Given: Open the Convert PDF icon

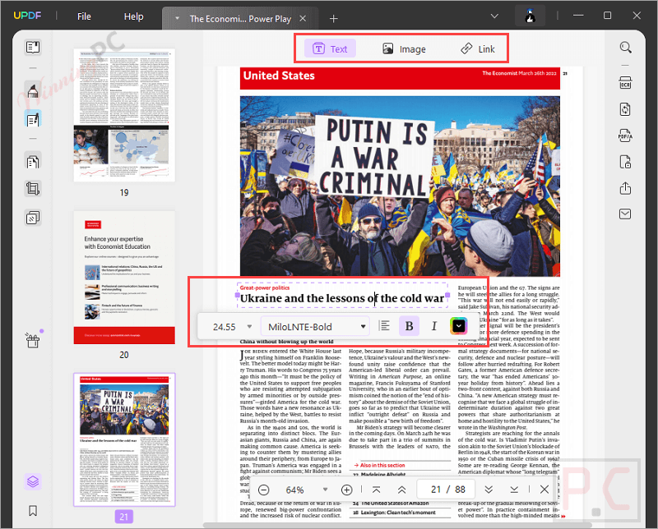Looking at the screenshot, I should 625,109.
